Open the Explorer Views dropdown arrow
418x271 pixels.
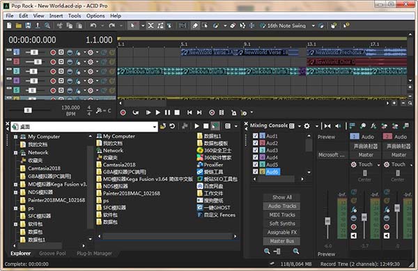pyautogui.click(x=236, y=126)
